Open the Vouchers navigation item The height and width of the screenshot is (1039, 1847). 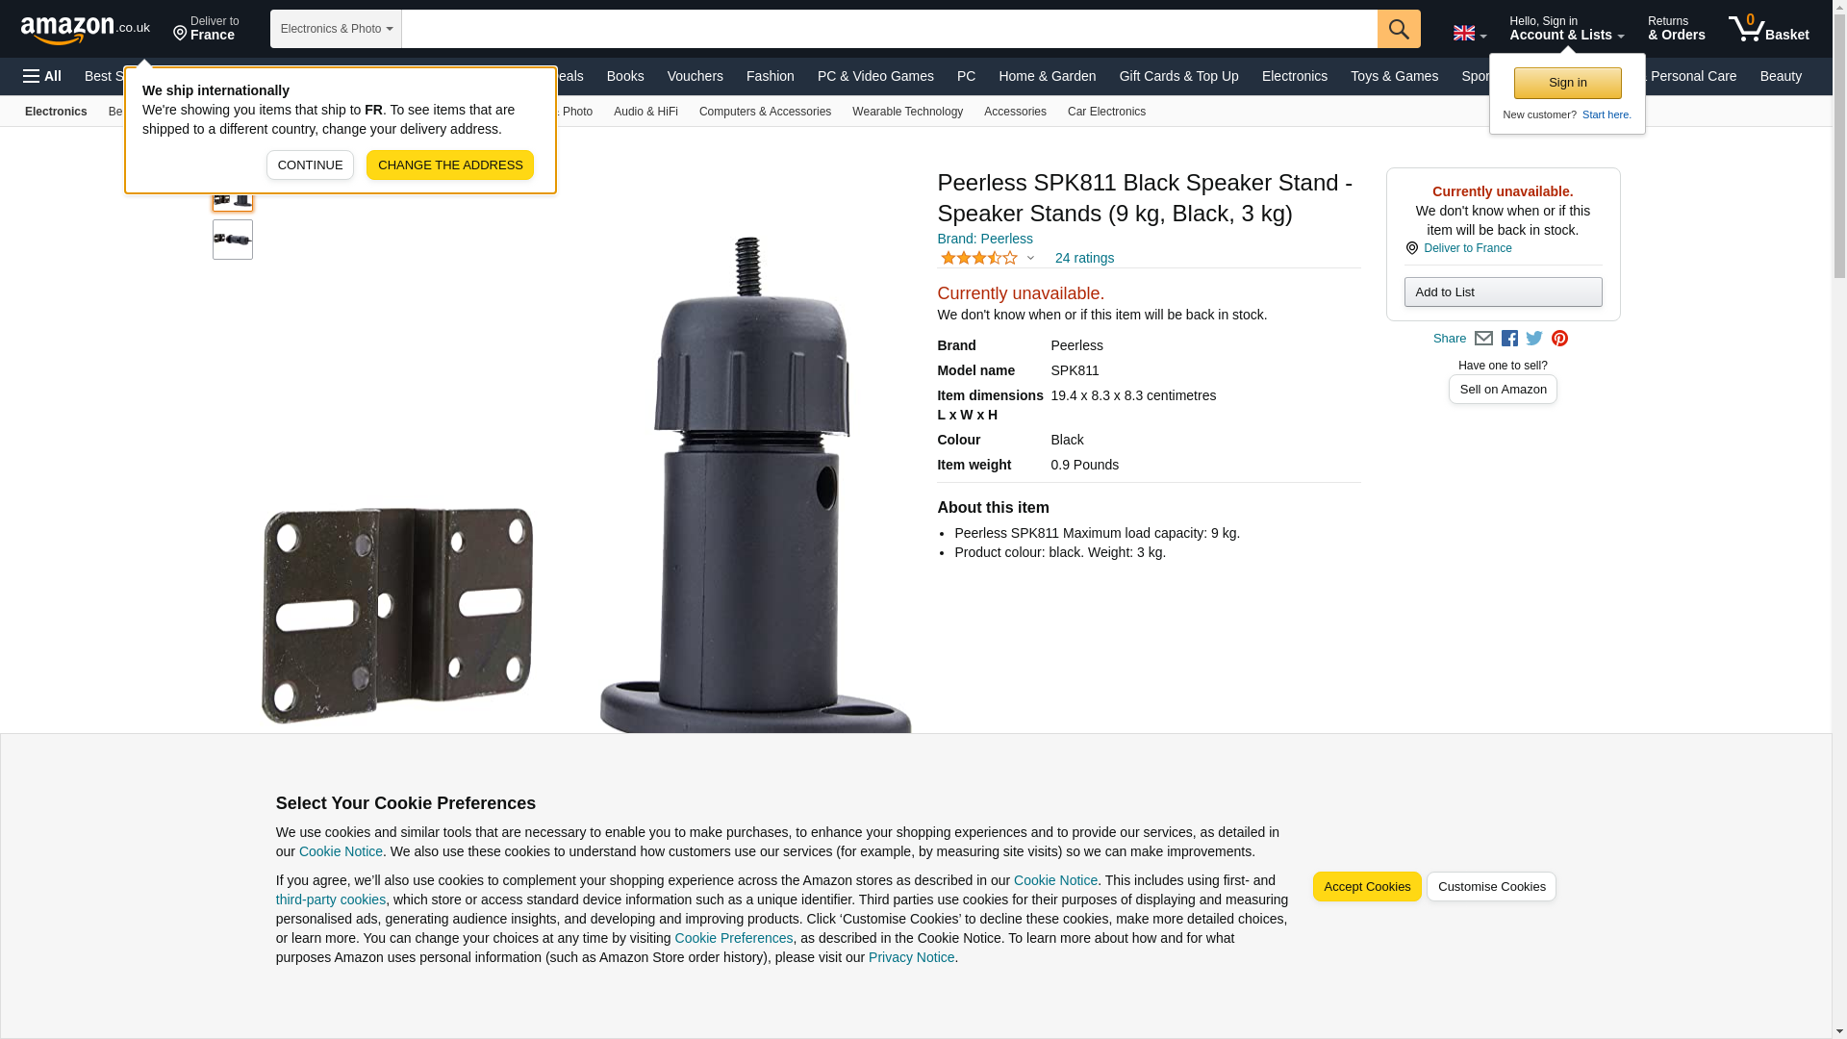695,76
